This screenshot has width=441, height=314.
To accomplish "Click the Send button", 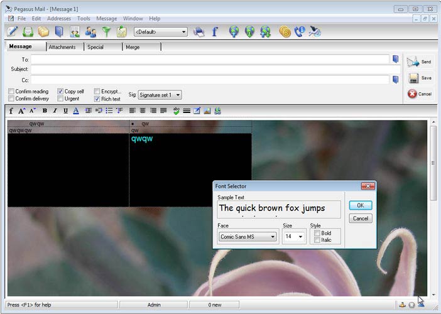I will [419, 62].
